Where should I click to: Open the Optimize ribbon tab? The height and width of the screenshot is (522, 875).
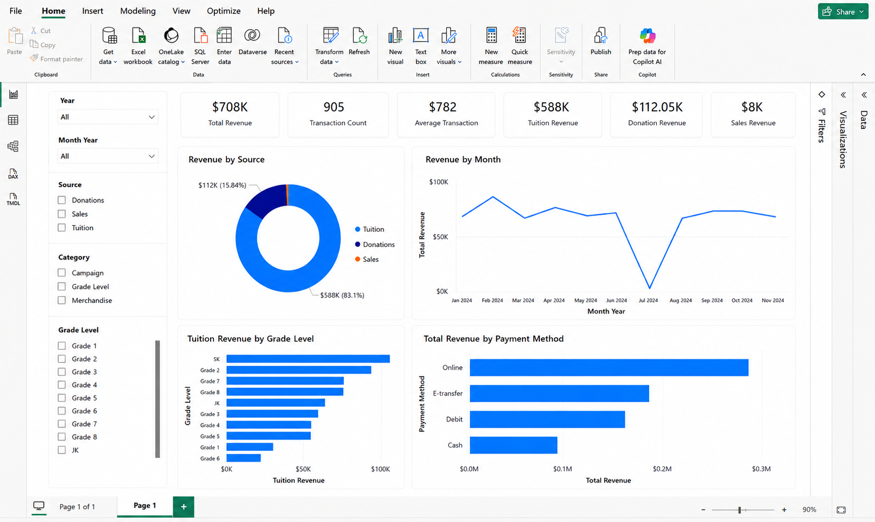(x=224, y=11)
